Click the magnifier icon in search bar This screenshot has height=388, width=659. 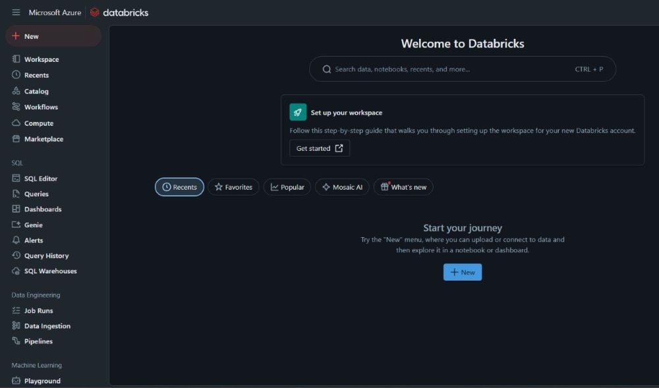coord(327,69)
